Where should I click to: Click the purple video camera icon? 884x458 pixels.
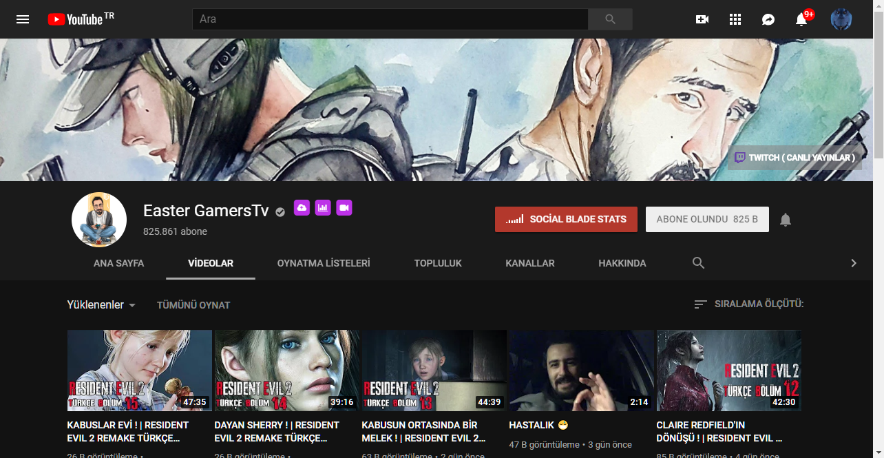(x=344, y=207)
